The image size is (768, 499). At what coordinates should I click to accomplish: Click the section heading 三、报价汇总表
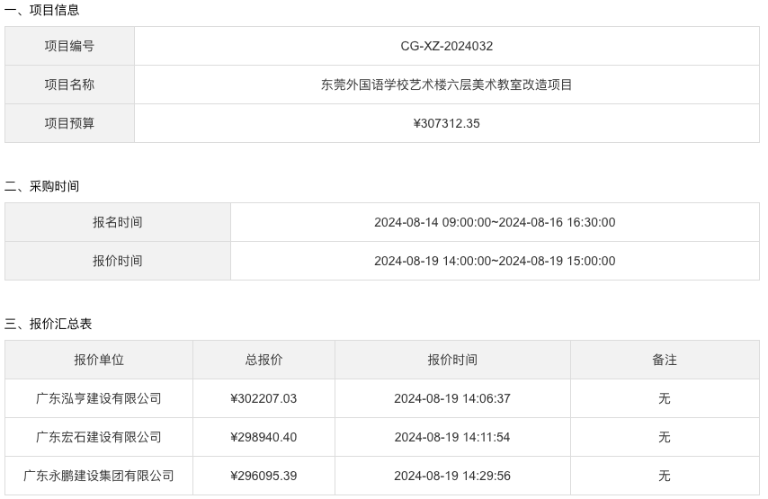(x=48, y=324)
